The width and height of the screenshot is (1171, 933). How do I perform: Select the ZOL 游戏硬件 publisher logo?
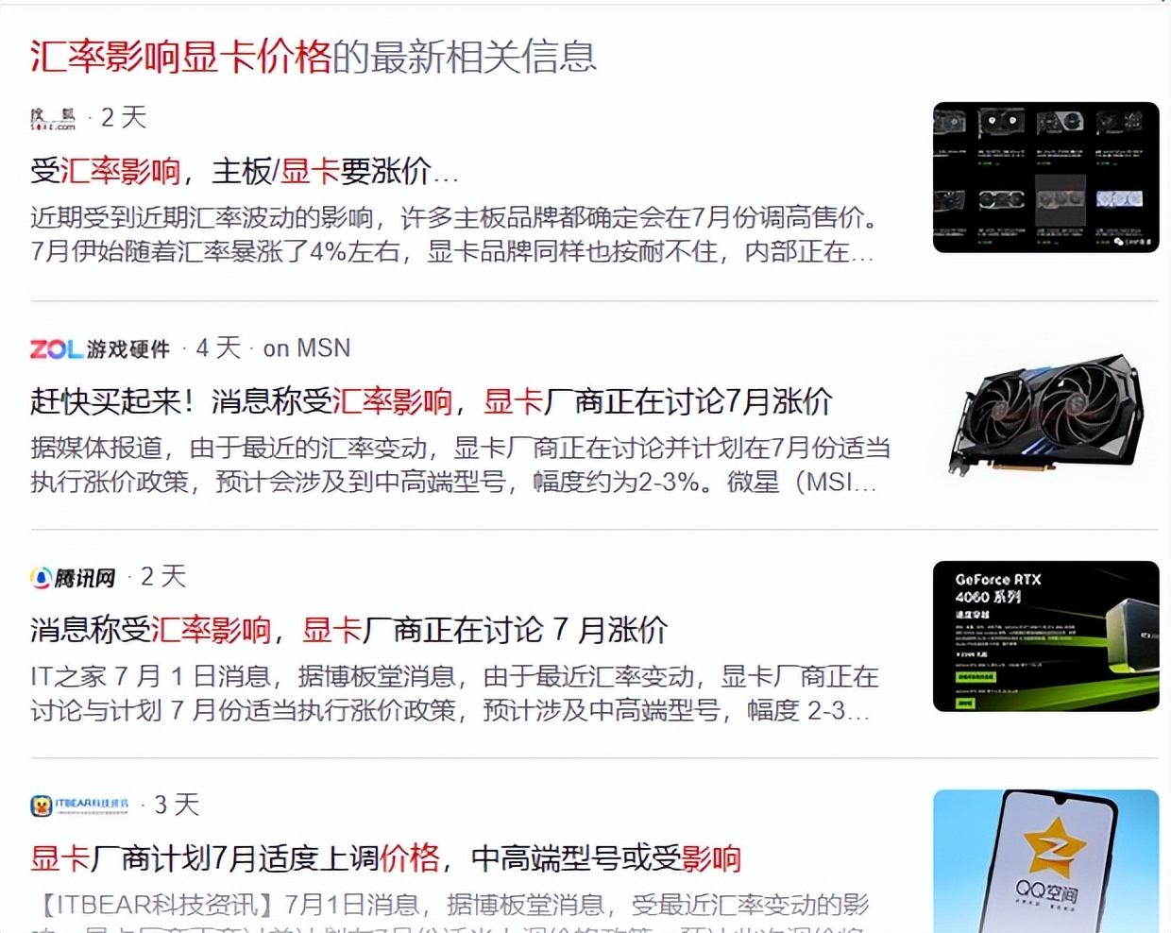55,348
